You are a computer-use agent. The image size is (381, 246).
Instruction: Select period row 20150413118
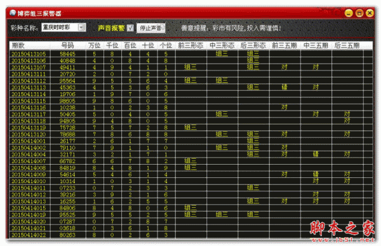(190, 121)
